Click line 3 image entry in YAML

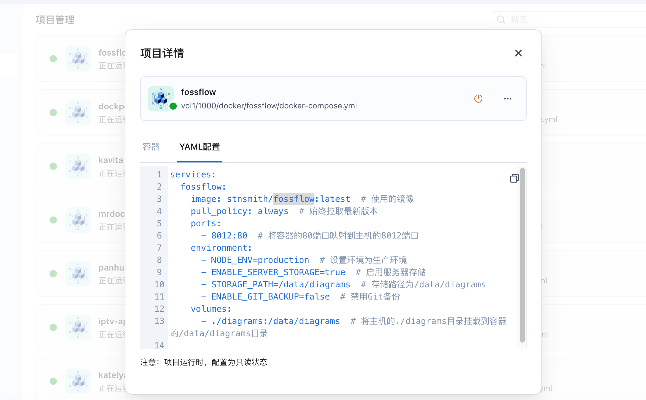(x=270, y=199)
